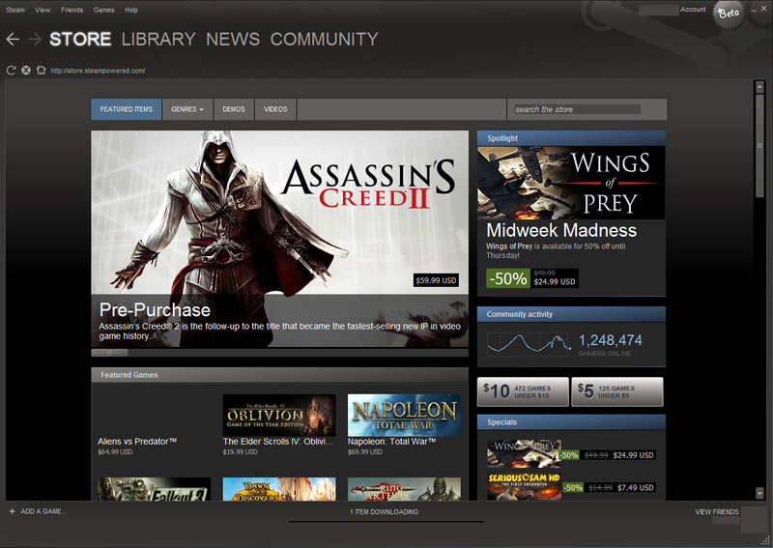Screen dimensions: 773x548
Task: Open the Account link
Action: click(693, 10)
